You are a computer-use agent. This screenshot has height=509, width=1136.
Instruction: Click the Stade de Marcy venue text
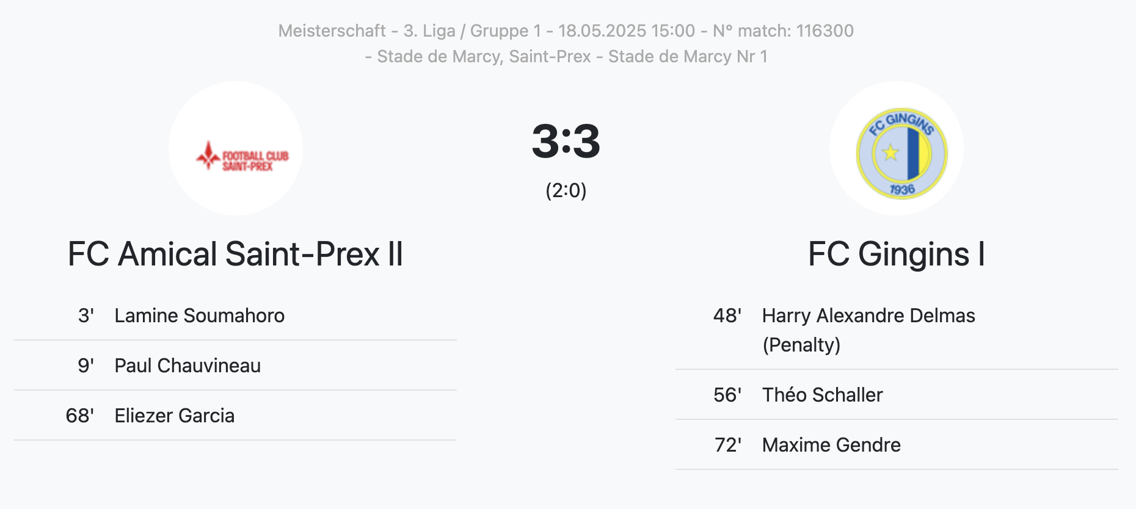pos(566,56)
